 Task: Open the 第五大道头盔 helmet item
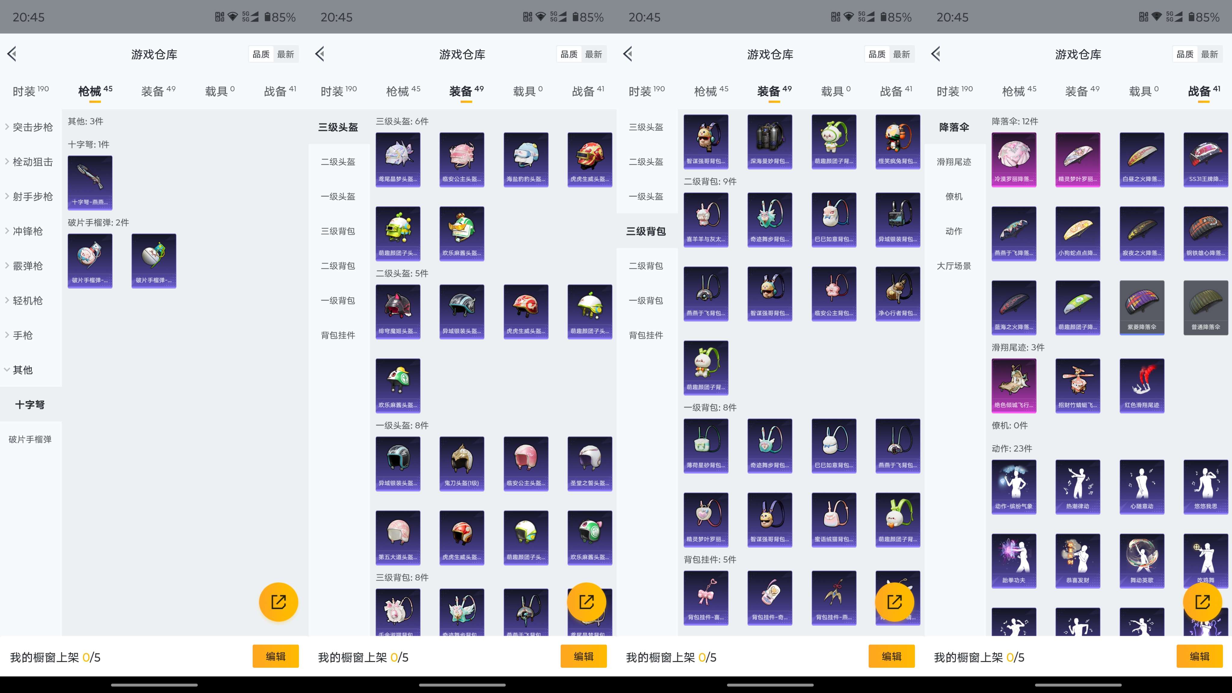[x=398, y=538]
